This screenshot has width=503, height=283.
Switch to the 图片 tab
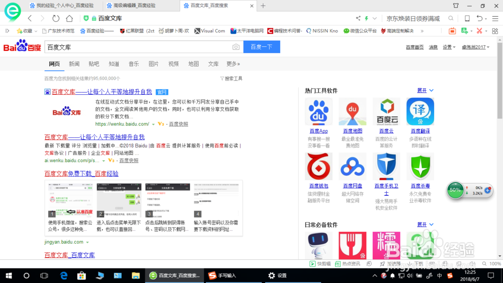pos(153,64)
